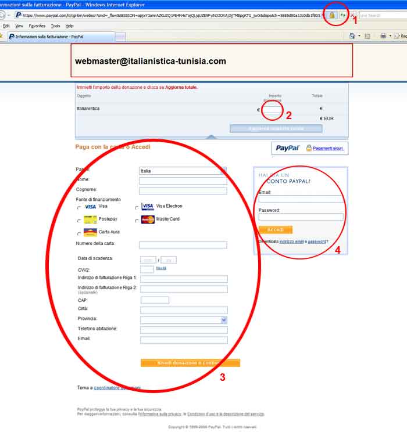Follow the Torna a coordinatore link
The height and width of the screenshot is (436, 407).
coord(117,388)
